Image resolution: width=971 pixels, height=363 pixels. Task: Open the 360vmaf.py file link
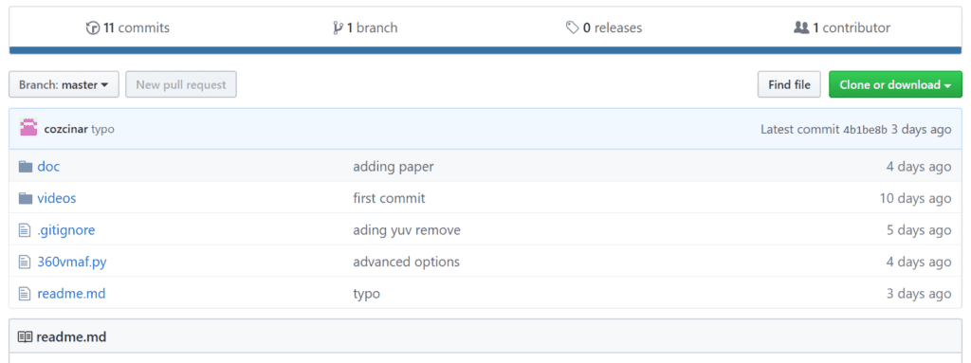72,262
